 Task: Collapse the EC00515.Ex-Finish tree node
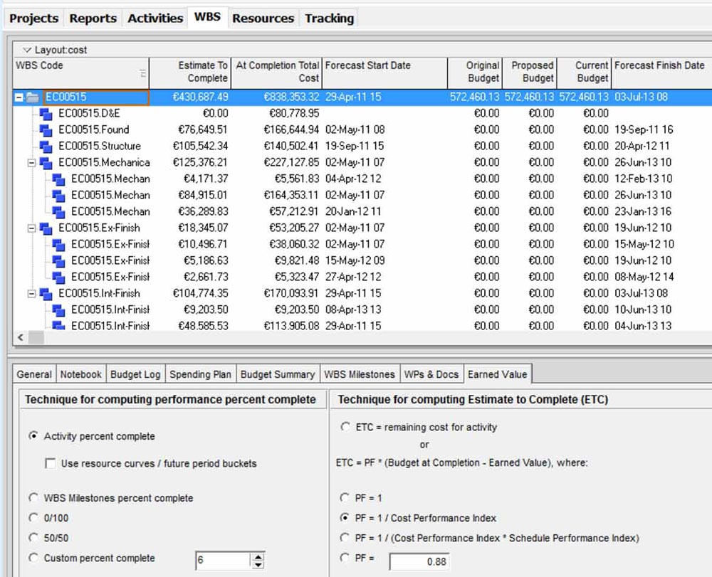click(x=31, y=228)
